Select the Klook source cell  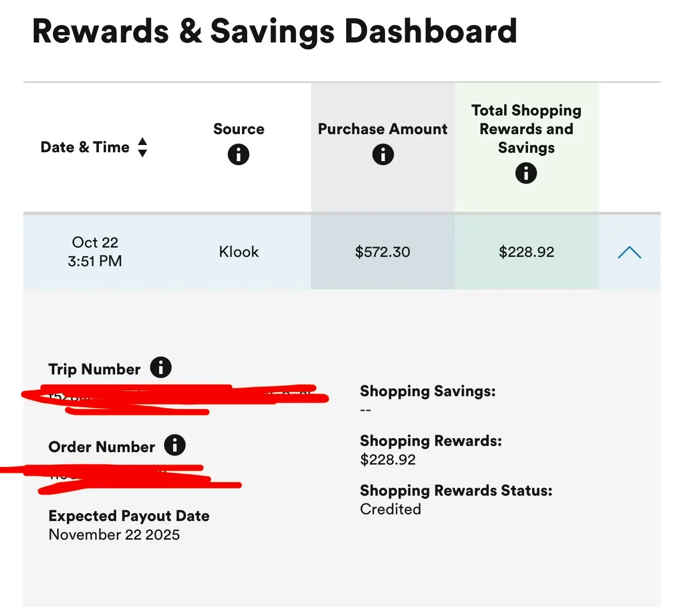point(239,252)
